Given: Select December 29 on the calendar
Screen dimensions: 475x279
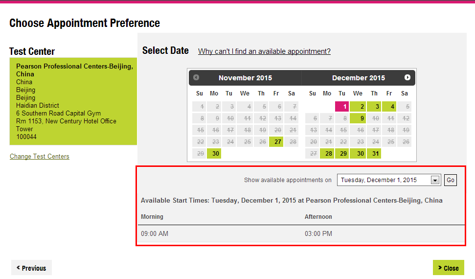Looking at the screenshot, I should [342, 154].
